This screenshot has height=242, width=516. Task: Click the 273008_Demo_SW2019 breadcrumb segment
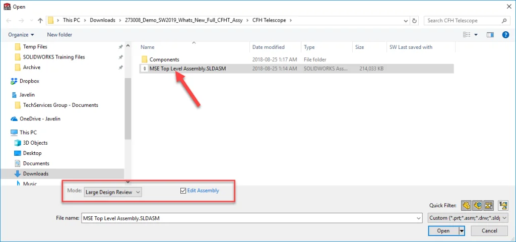[183, 20]
